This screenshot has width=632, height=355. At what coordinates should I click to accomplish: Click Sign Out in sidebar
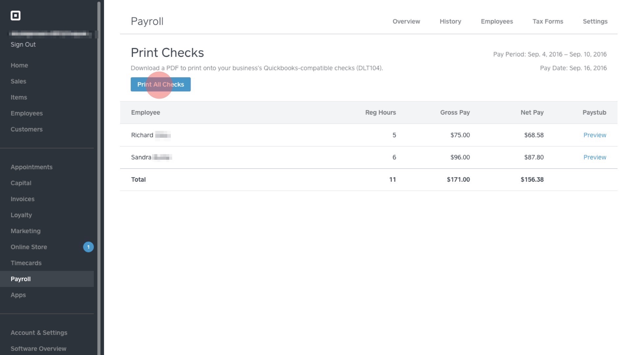pyautogui.click(x=23, y=44)
